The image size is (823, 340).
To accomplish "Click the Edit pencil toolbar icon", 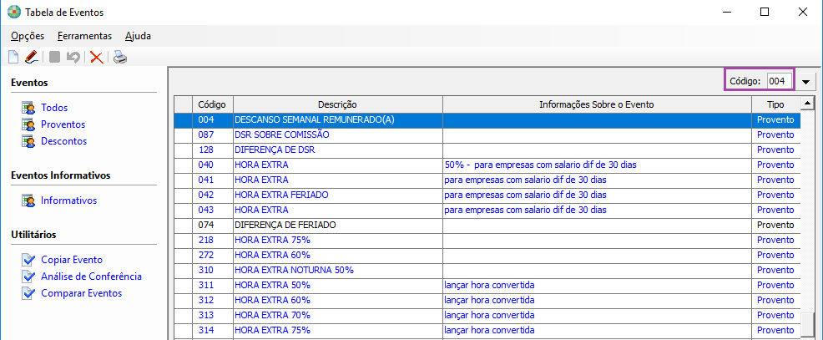I will click(x=32, y=57).
